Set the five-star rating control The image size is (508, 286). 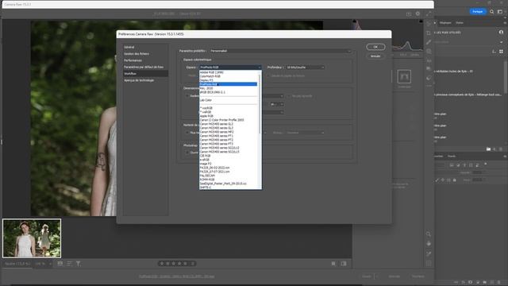[177, 264]
